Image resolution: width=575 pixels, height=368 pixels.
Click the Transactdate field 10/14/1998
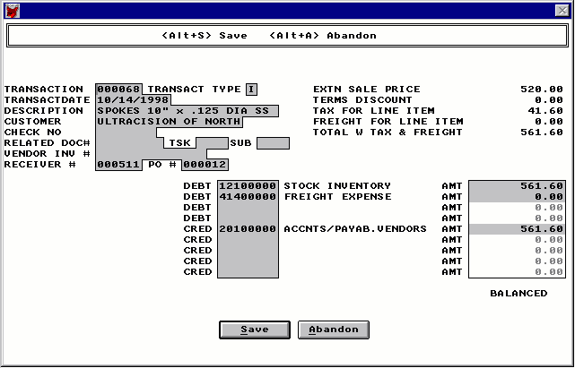tap(133, 100)
